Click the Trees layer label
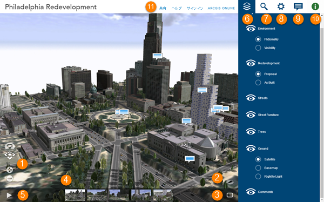 coord(261,132)
